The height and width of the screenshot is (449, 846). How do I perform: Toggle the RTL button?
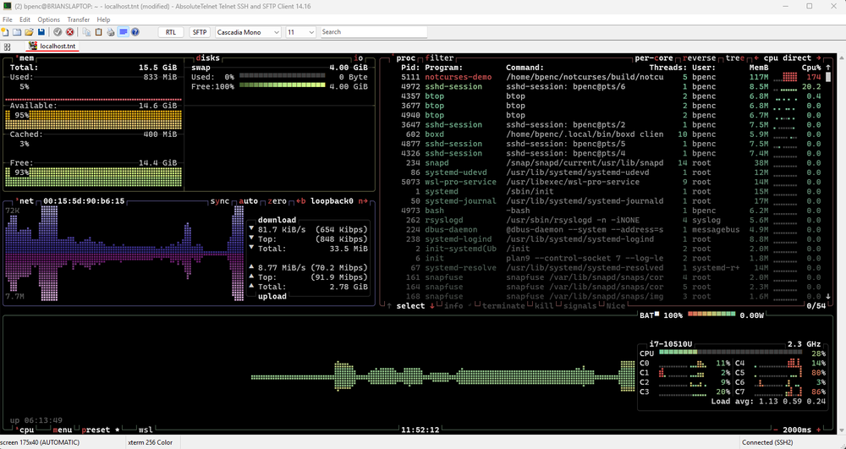[x=171, y=32]
